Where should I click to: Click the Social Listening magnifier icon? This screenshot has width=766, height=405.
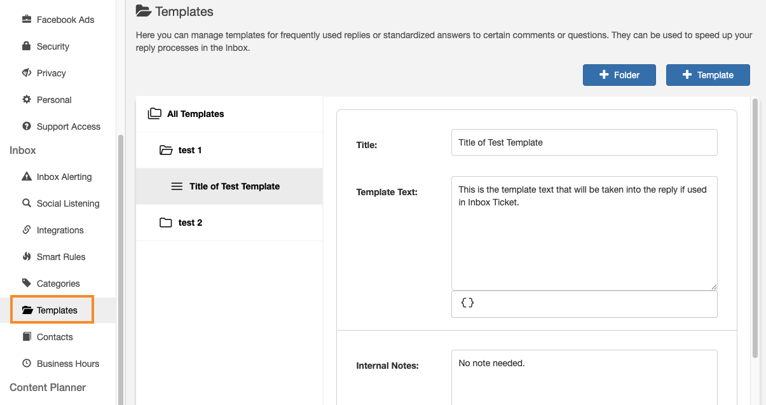point(27,203)
